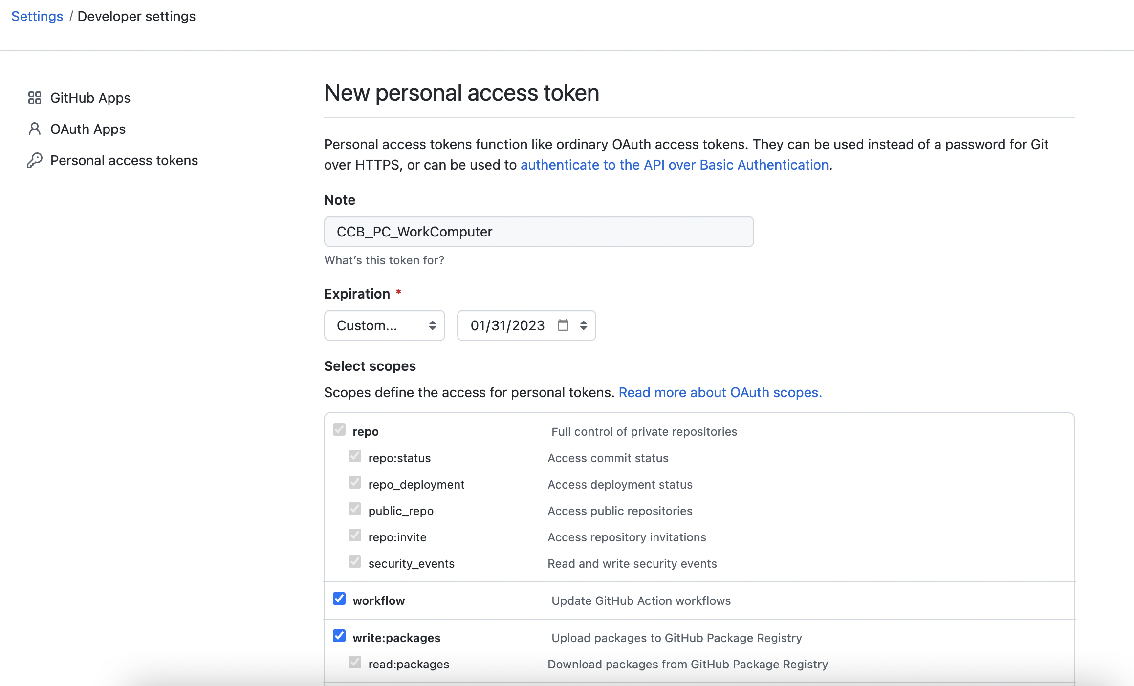Click 'What's this token for?' hint text
The image size is (1134, 686).
[384, 260]
